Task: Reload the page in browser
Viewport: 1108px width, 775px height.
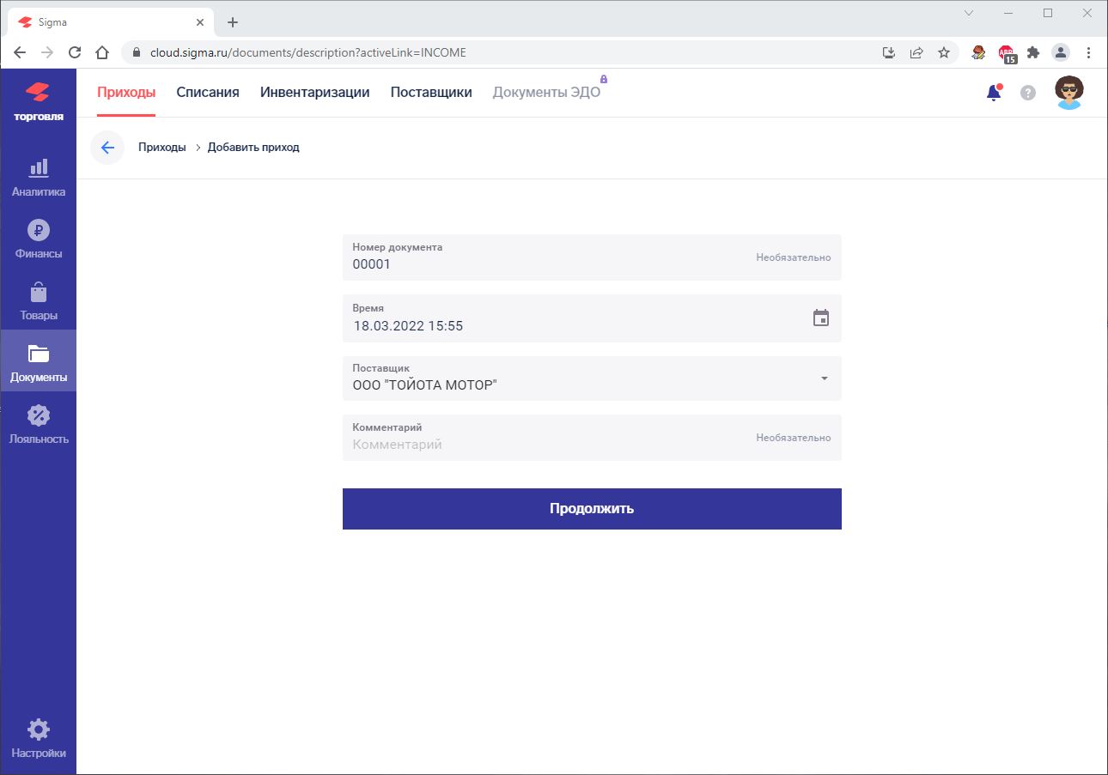Action: [x=75, y=52]
